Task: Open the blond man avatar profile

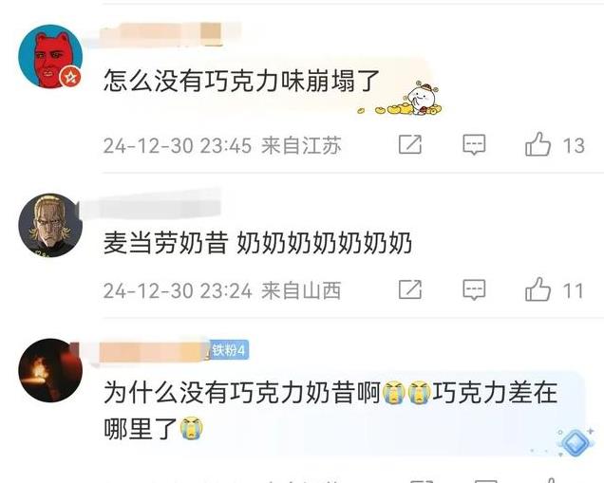Action: pyautogui.click(x=50, y=225)
